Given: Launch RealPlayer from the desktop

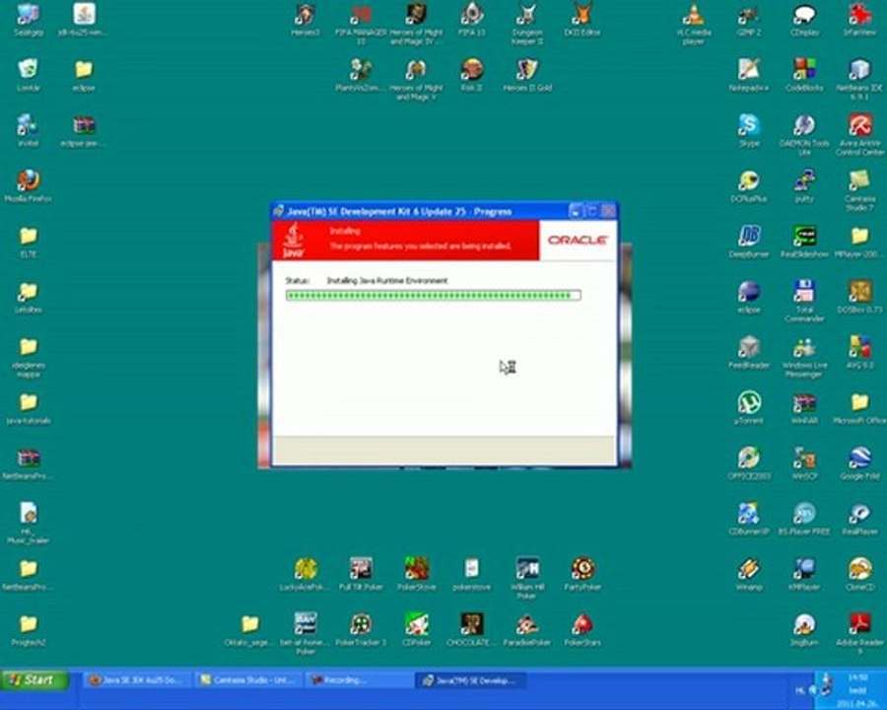Looking at the screenshot, I should point(859,519).
